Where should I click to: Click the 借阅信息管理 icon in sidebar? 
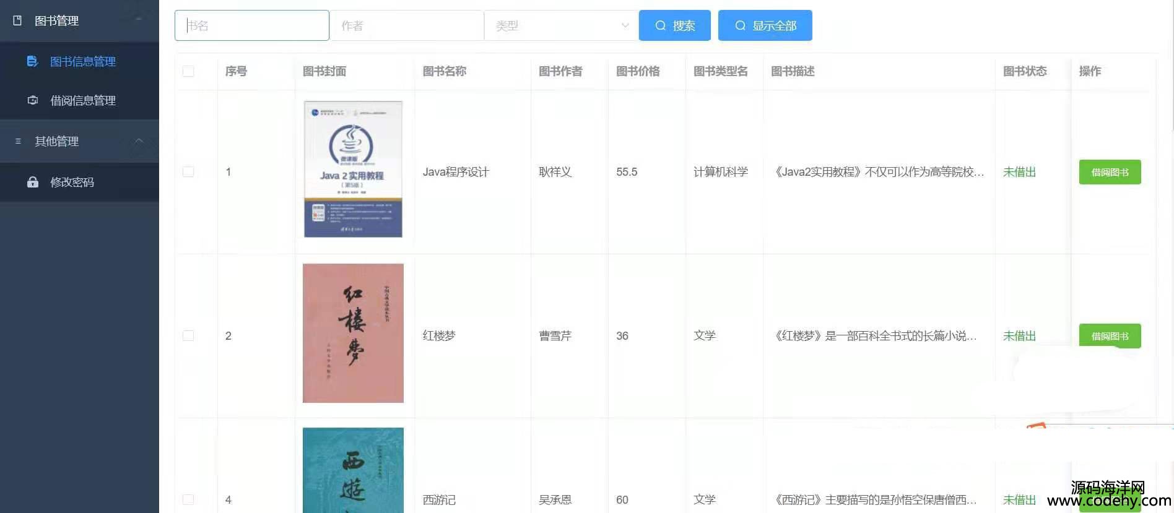tap(33, 100)
